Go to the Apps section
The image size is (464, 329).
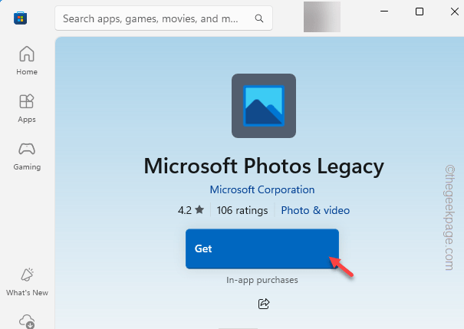click(27, 108)
